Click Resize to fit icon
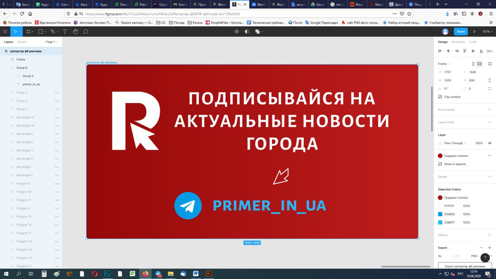 pyautogui.click(x=490, y=64)
